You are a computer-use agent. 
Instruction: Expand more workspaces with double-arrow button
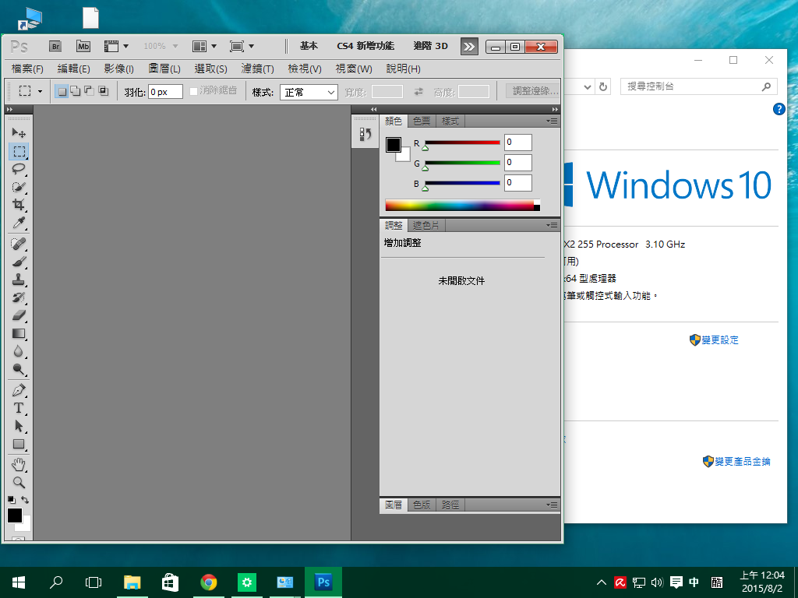(x=468, y=46)
